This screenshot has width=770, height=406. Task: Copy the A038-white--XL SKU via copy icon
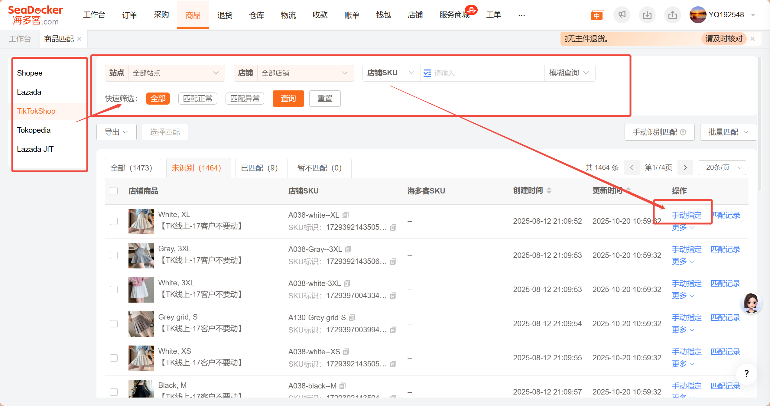pos(346,215)
